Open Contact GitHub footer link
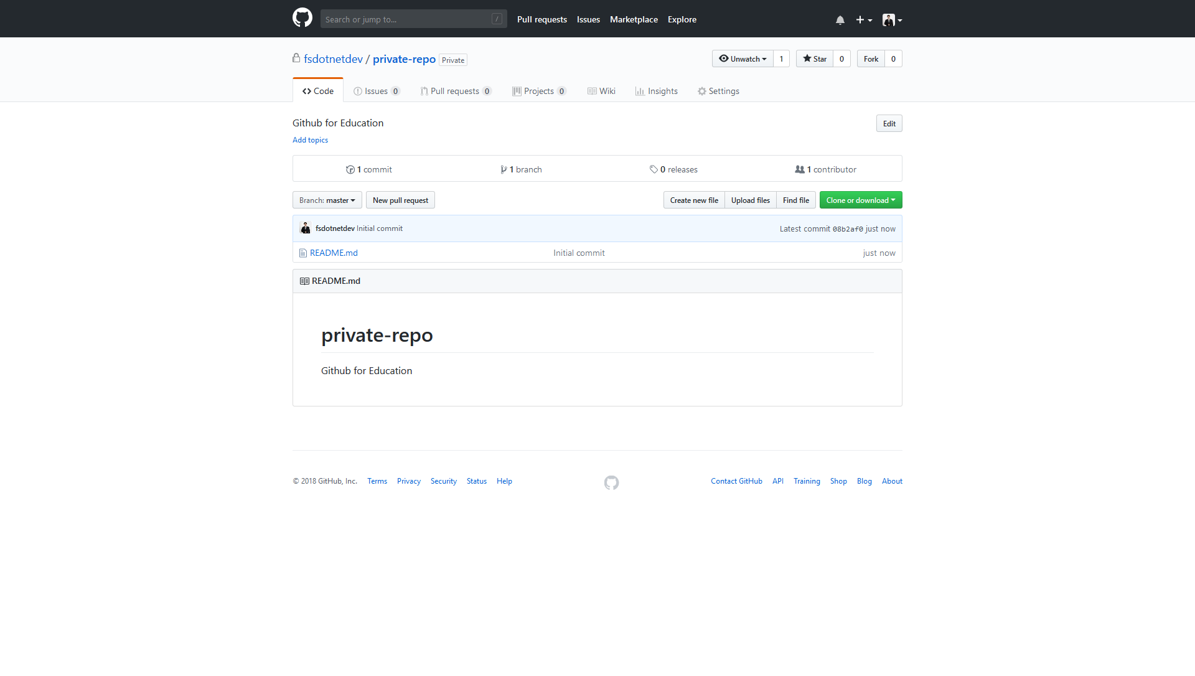Screen dimensions: 1195x676 coord(736,481)
